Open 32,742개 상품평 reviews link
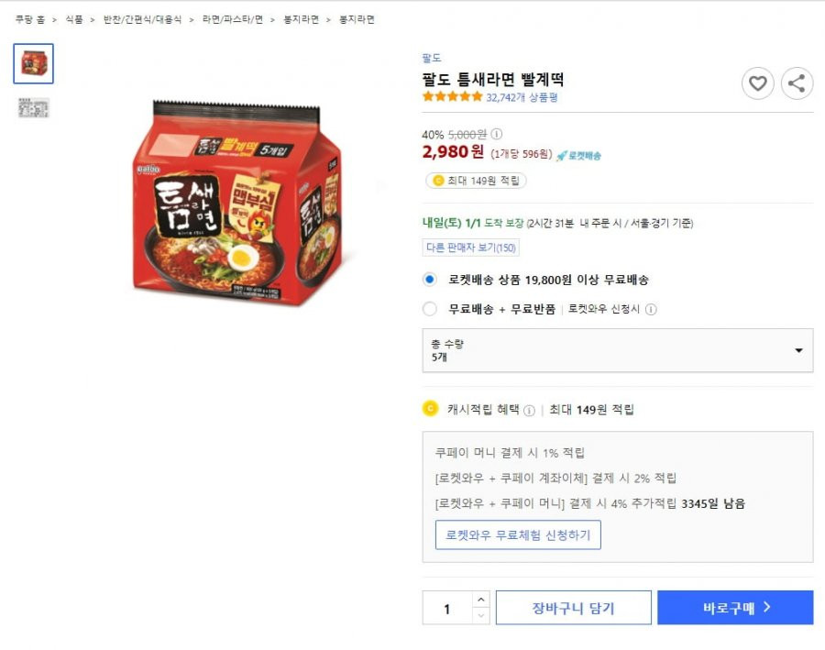 522,97
